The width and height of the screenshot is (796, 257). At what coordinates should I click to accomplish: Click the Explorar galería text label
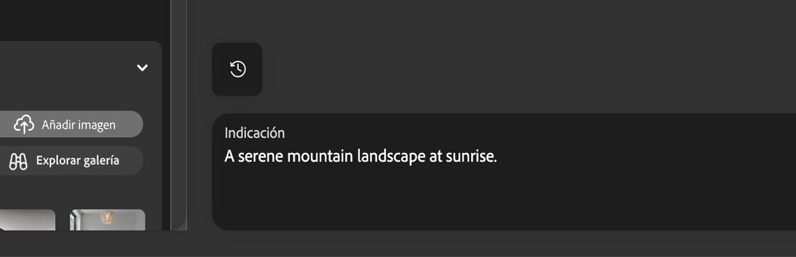point(78,160)
